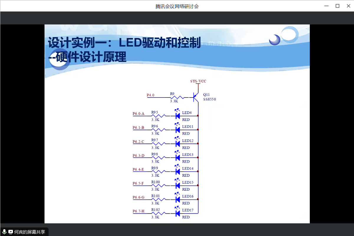Click the R98 resistor label

(x=155, y=154)
